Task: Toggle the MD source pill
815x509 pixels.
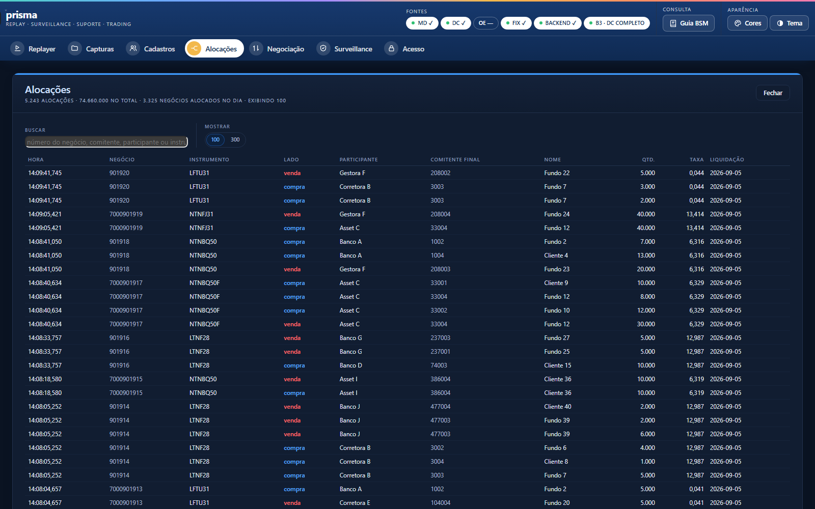Action: click(x=422, y=23)
